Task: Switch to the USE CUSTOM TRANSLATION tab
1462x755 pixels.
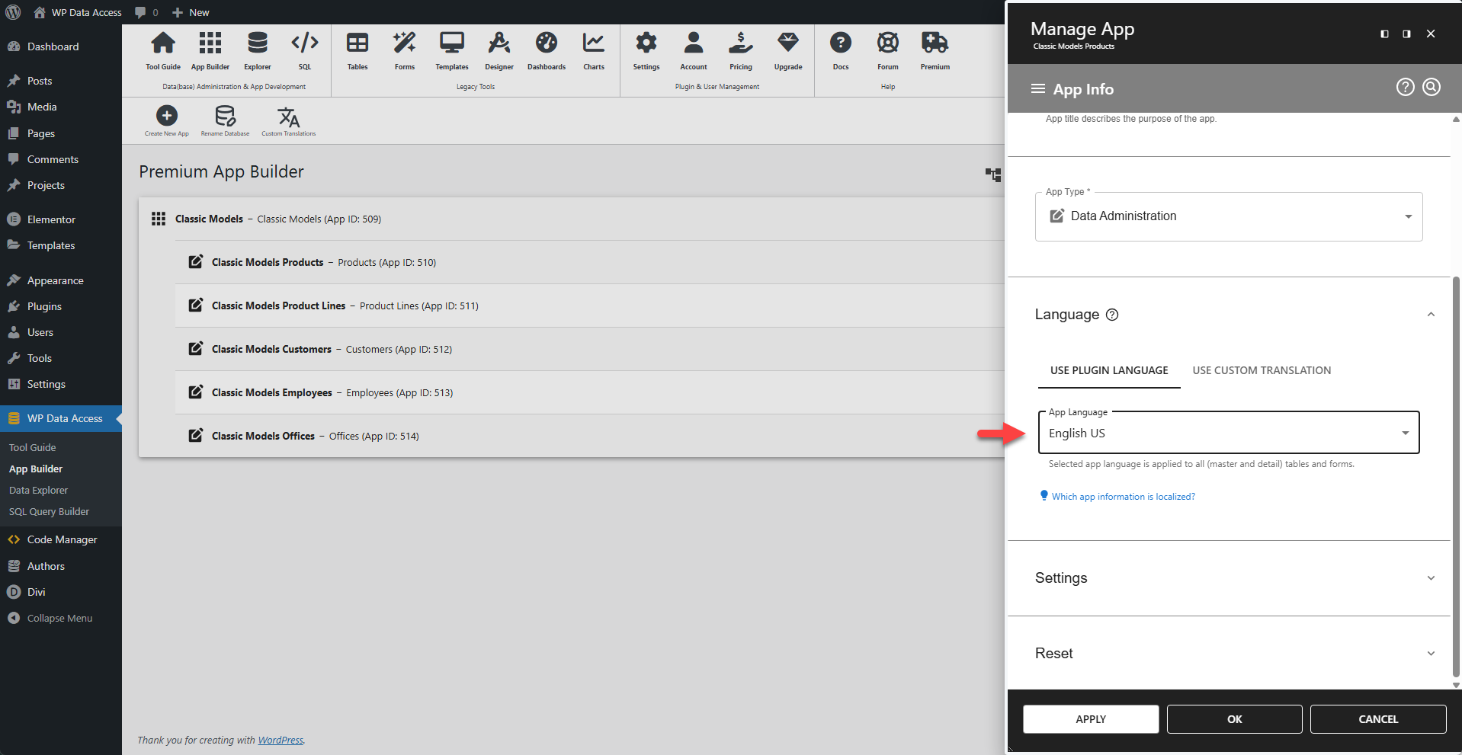Action: click(1262, 370)
